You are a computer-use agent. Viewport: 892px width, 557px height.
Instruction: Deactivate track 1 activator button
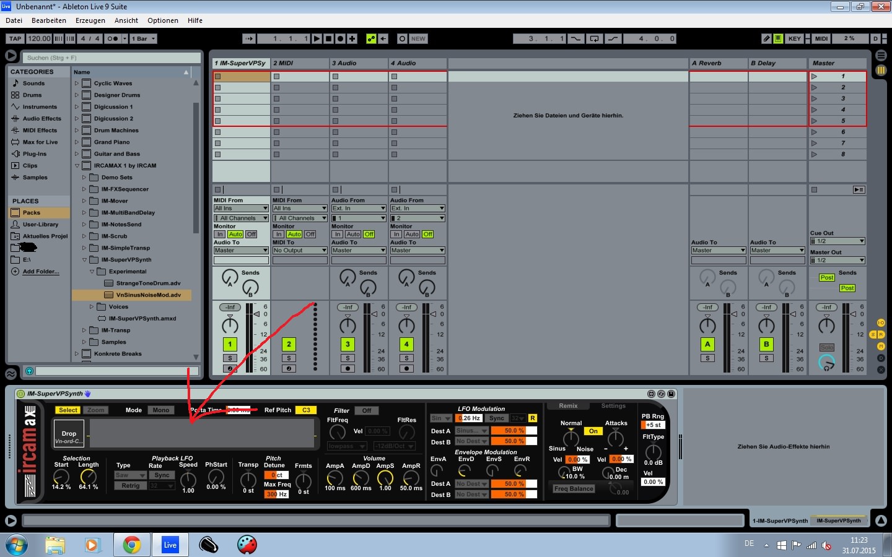[x=230, y=345]
